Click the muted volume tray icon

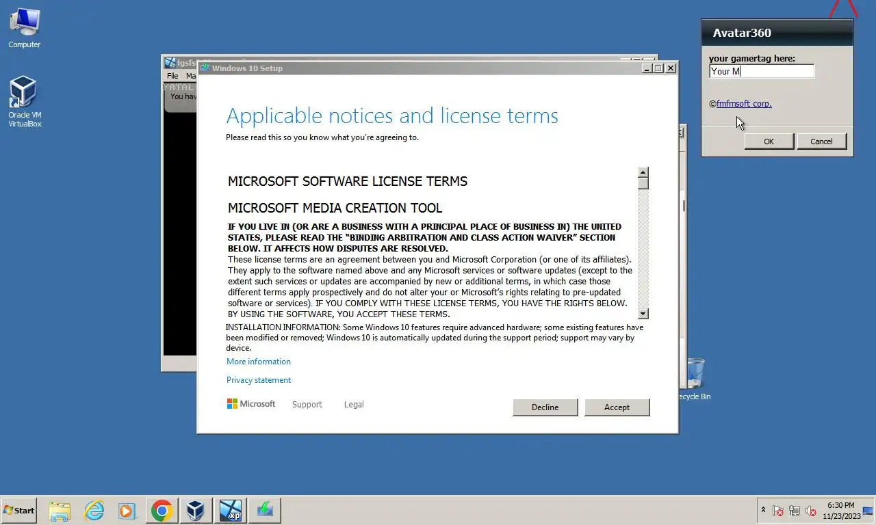pyautogui.click(x=811, y=511)
